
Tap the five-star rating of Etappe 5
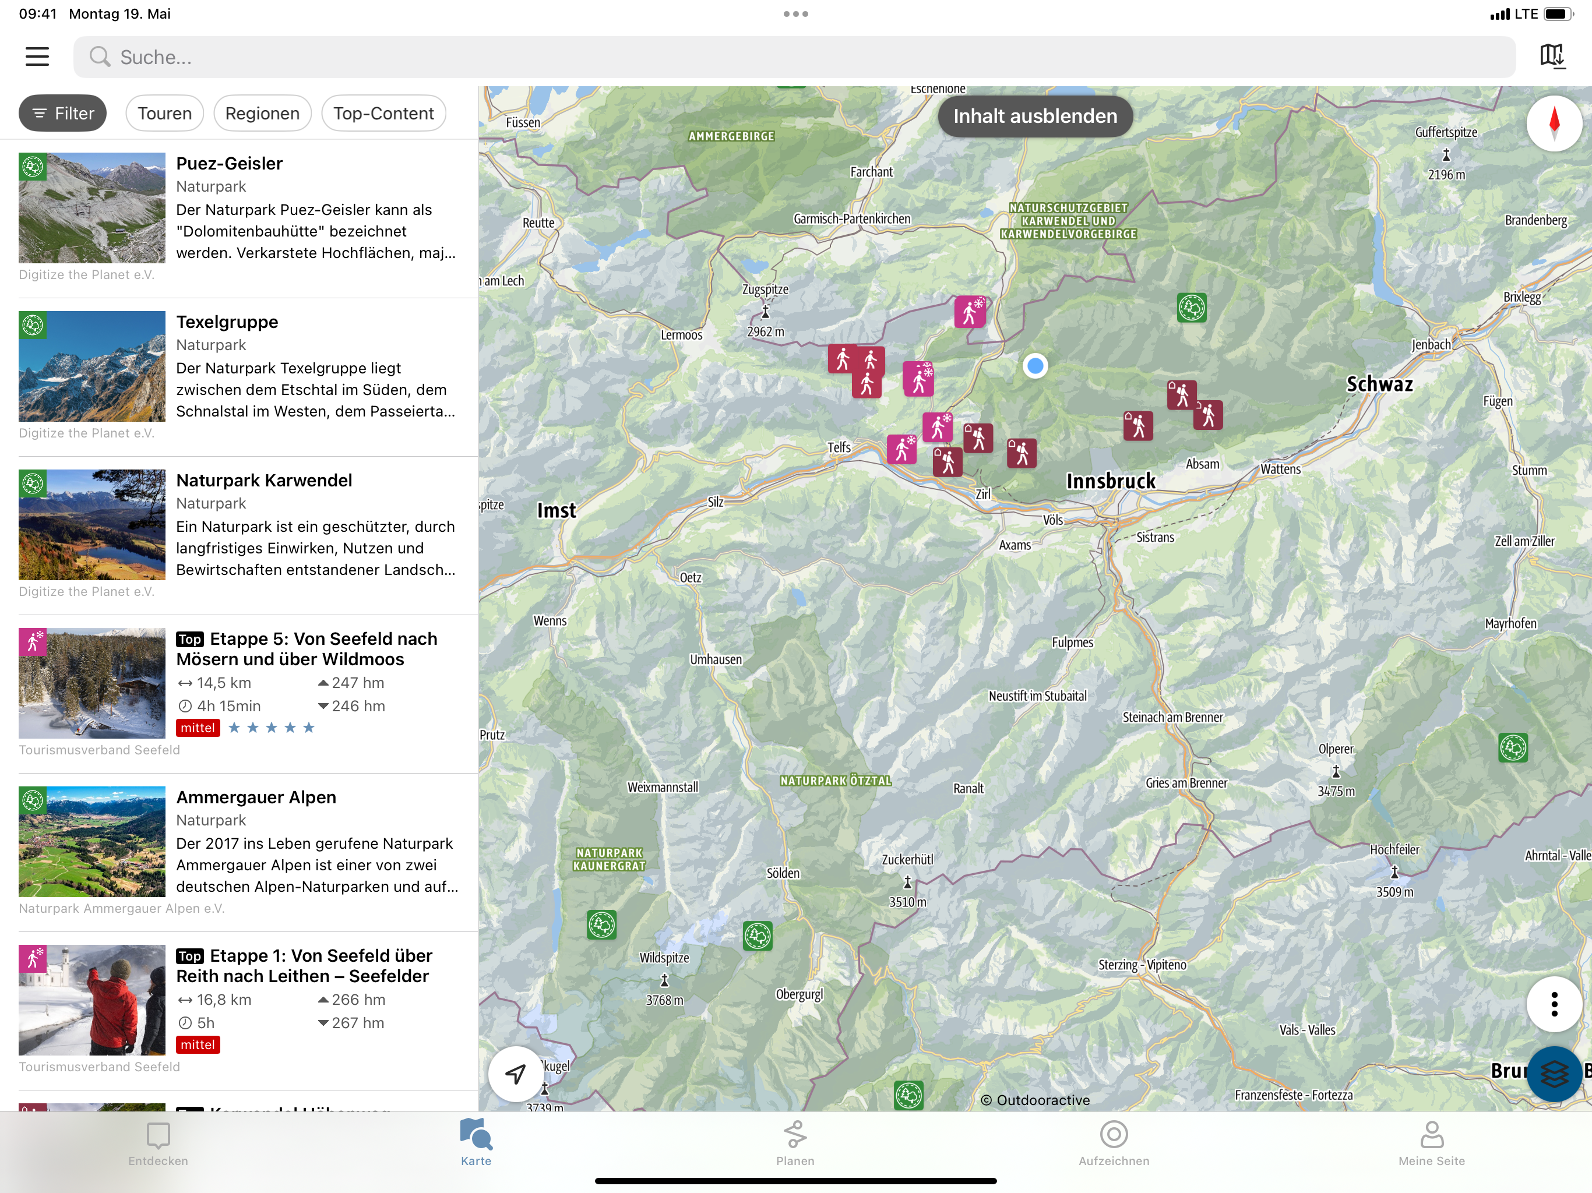pos(272,728)
